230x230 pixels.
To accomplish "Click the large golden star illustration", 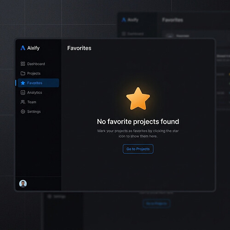I will tap(138, 98).
